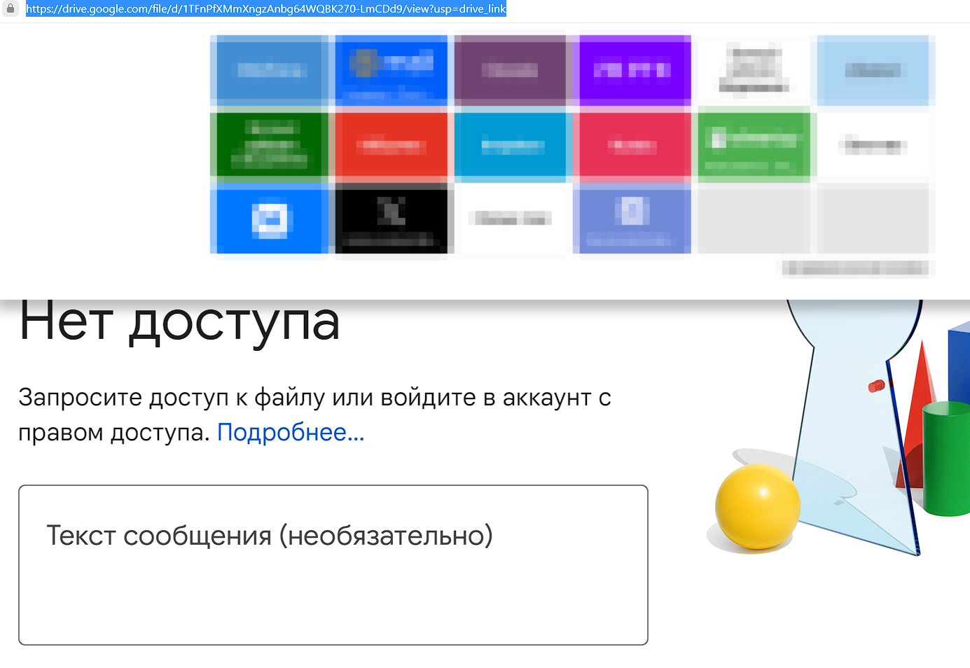Screen dimensions: 970x668
Task: Select the dark green tile in second row
Action: (270, 145)
